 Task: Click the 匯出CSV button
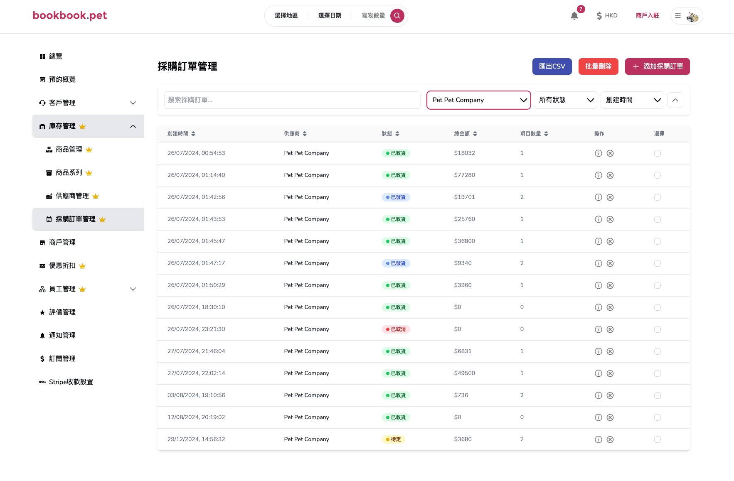pos(552,66)
